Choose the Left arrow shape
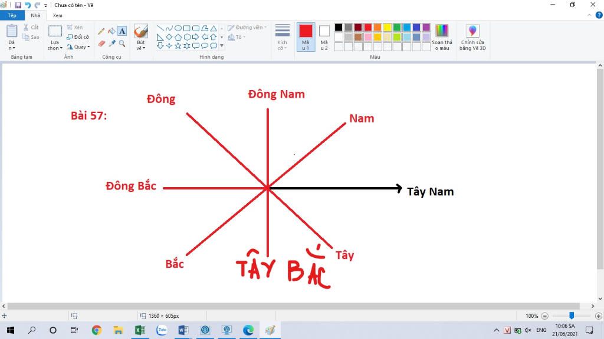 point(205,37)
